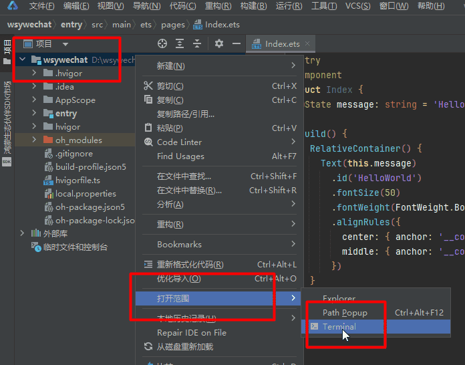Click Index.ets breadcrumb file icon

click(198, 25)
